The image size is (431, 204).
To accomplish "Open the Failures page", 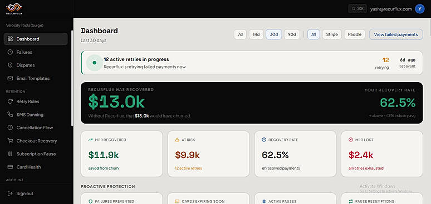I will coord(36,52).
